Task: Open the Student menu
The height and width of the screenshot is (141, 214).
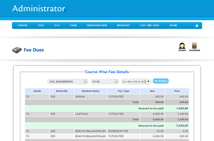Action: pos(22,26)
